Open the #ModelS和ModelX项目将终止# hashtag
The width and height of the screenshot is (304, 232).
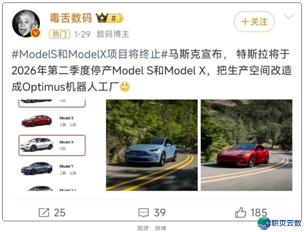pos(90,54)
